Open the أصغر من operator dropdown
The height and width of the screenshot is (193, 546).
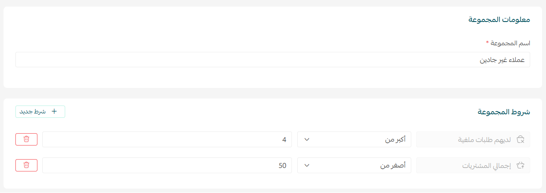click(x=354, y=165)
